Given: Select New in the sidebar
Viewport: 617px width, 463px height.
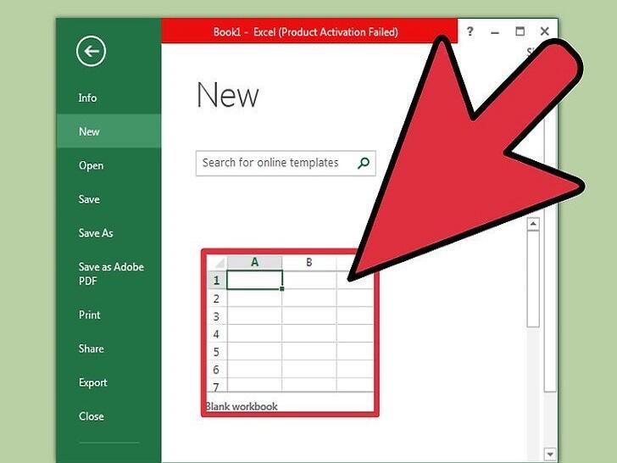Looking at the screenshot, I should click(89, 131).
